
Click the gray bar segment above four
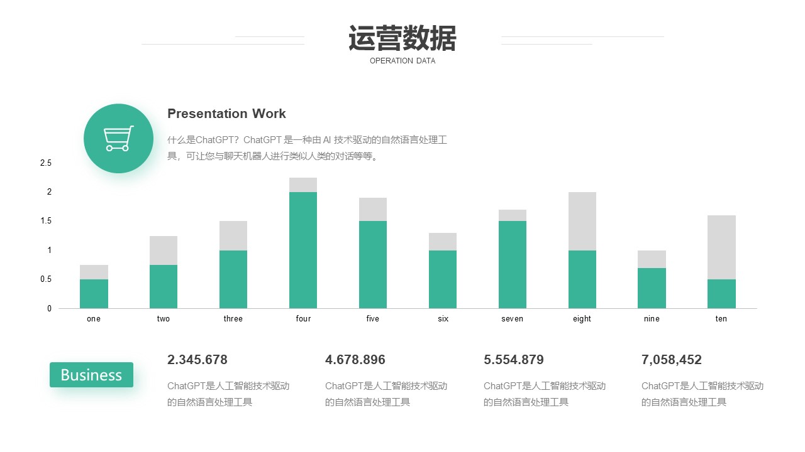(303, 185)
